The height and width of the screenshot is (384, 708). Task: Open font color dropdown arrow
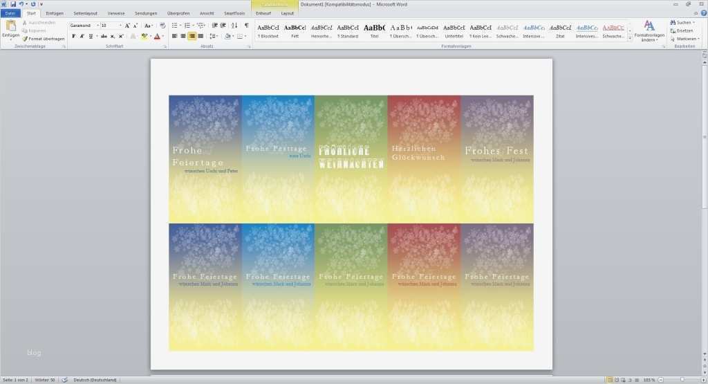click(163, 36)
